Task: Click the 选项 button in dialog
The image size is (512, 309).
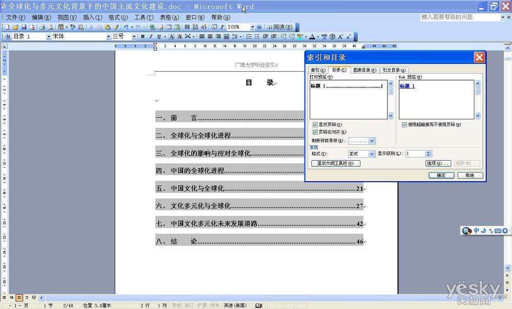Action: pyautogui.click(x=438, y=164)
